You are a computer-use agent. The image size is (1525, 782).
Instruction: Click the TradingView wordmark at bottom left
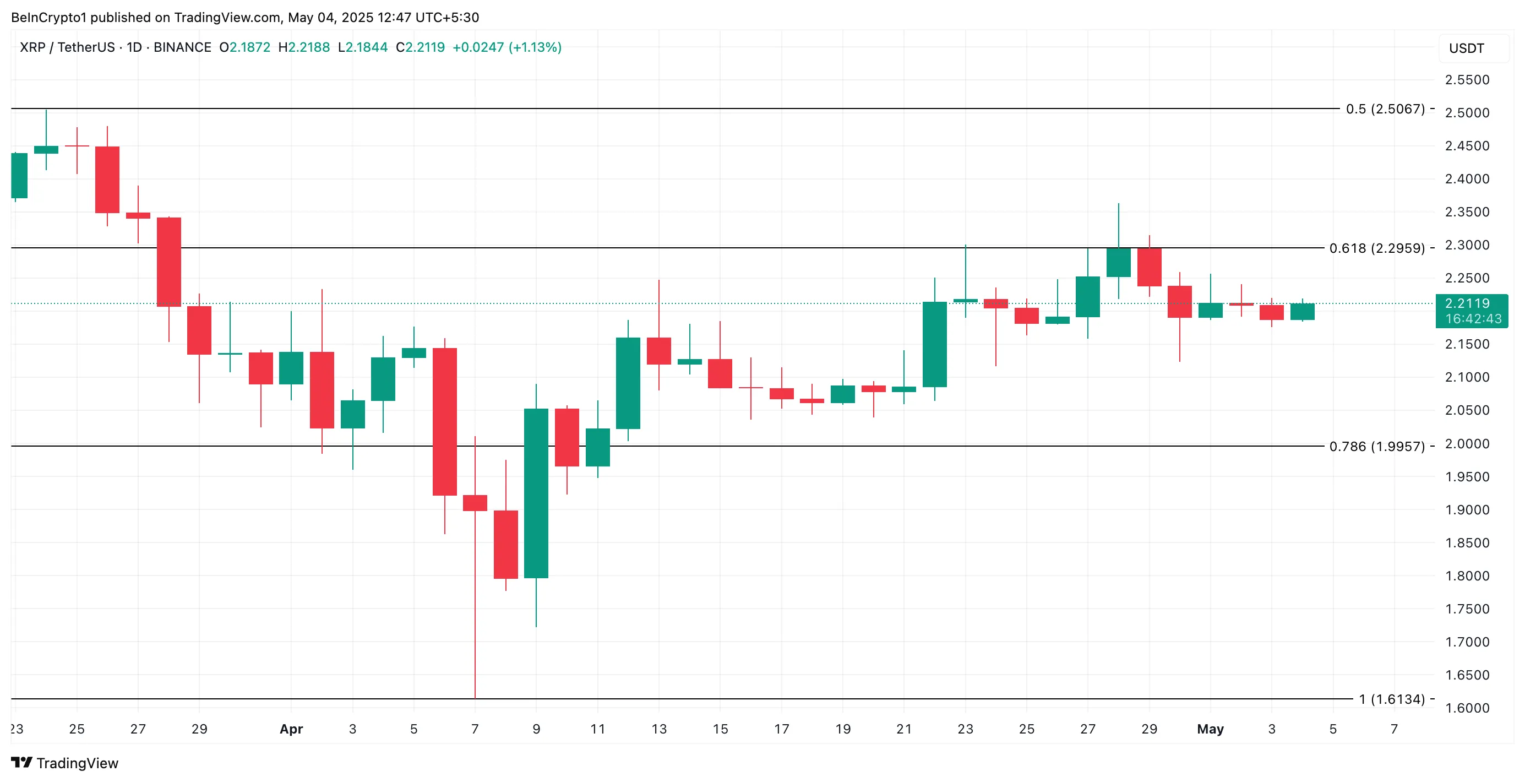tap(77, 763)
